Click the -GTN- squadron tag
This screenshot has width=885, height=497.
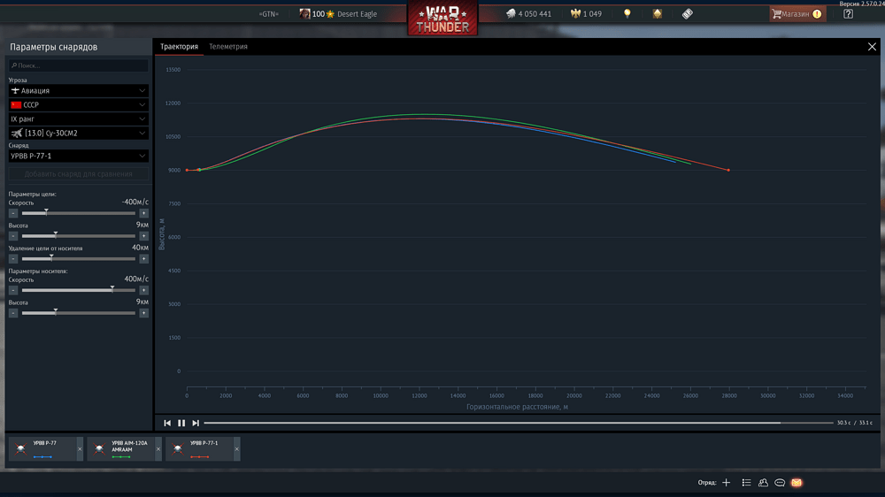269,14
